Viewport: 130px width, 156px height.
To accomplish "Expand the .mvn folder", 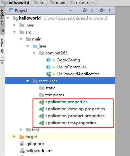I will click(x=14, y=25).
